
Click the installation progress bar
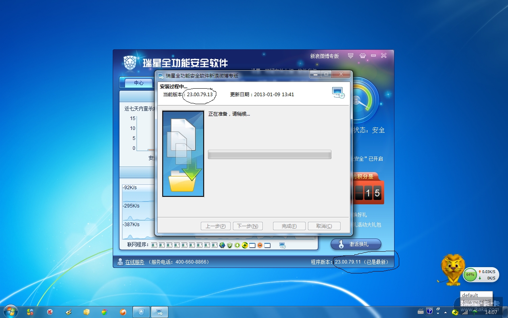pos(269,155)
